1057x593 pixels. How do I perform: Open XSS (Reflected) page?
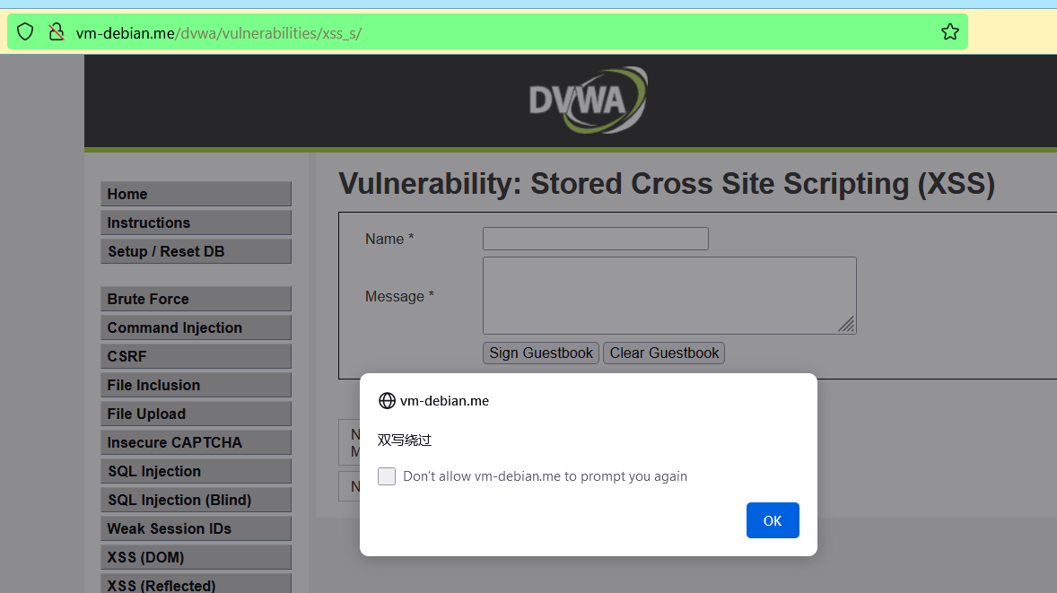point(196,583)
